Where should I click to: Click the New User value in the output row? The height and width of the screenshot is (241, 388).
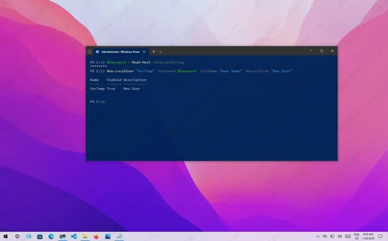tap(132, 89)
